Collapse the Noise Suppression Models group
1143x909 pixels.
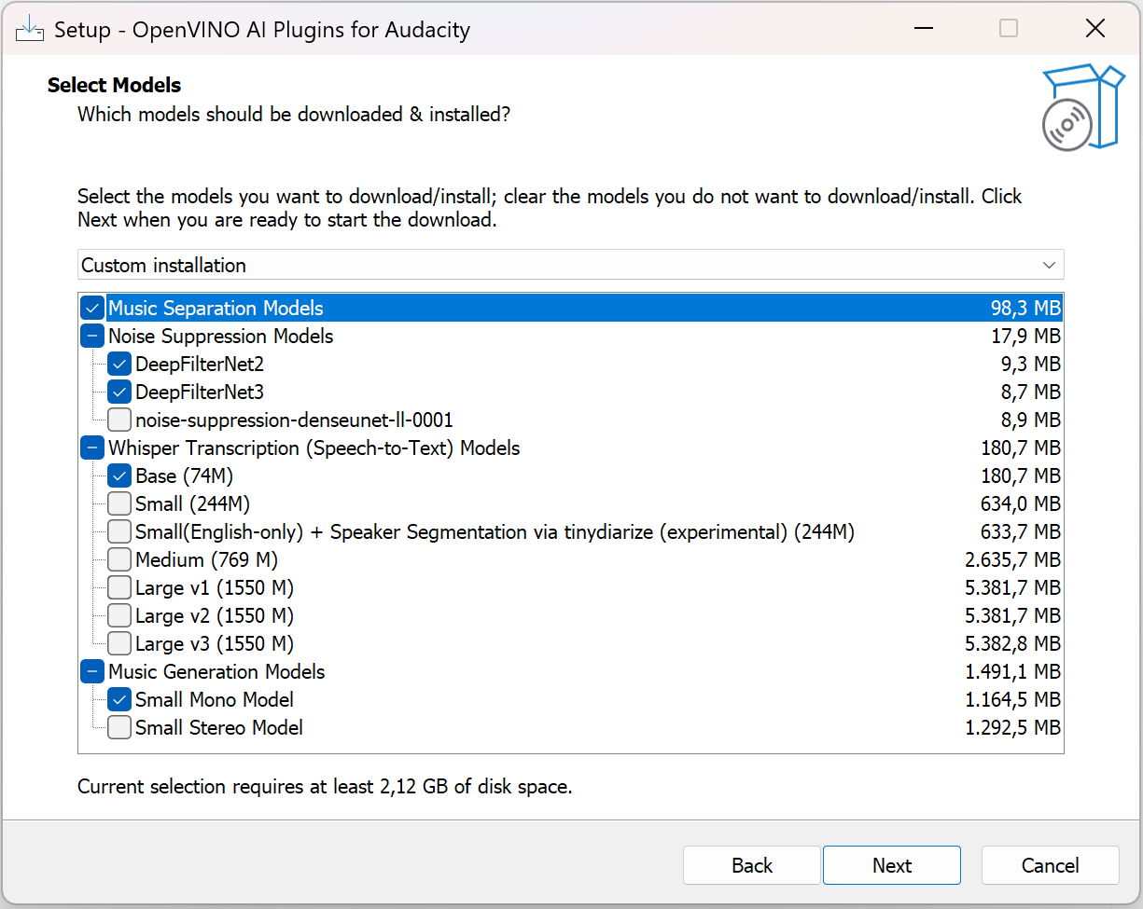pyautogui.click(x=91, y=336)
